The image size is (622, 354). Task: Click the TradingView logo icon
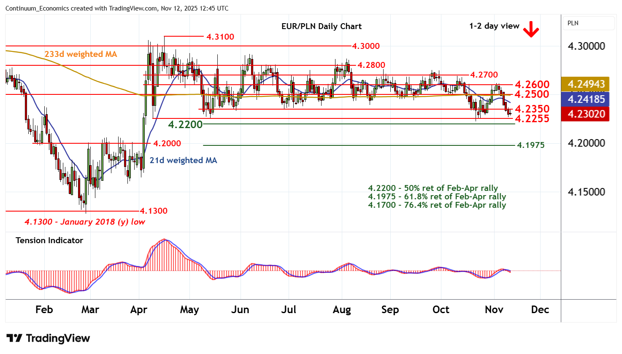pyautogui.click(x=14, y=338)
